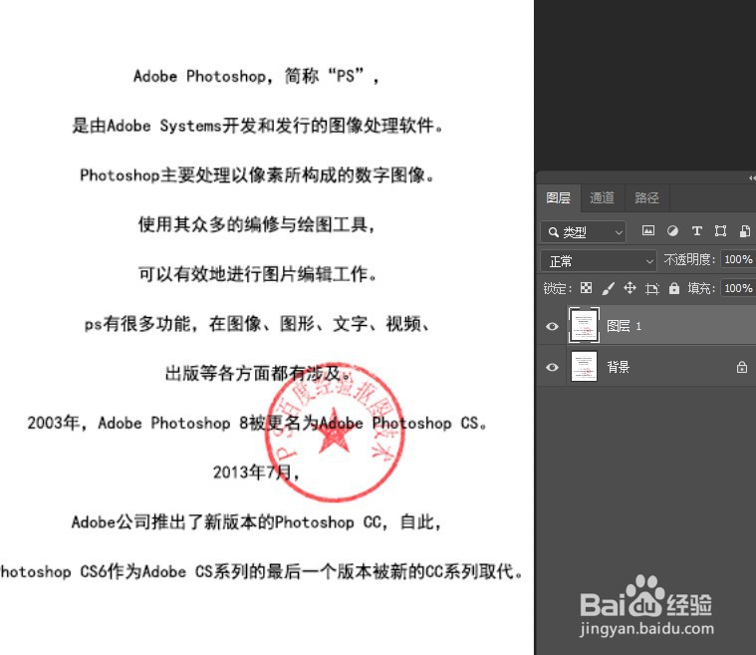
Task: Click the 填充 fill value field
Action: click(738, 289)
